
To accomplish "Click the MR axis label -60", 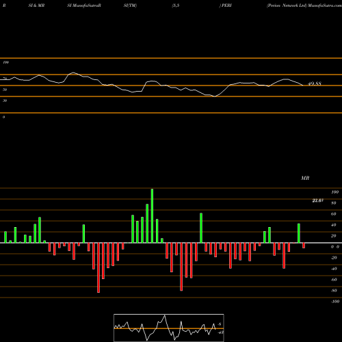I will [x=334, y=280].
